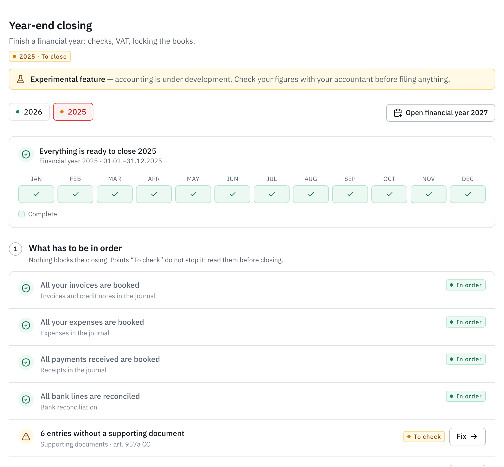Click 'All your expenses are booked' row title
The image size is (504, 467).
[x=92, y=322]
